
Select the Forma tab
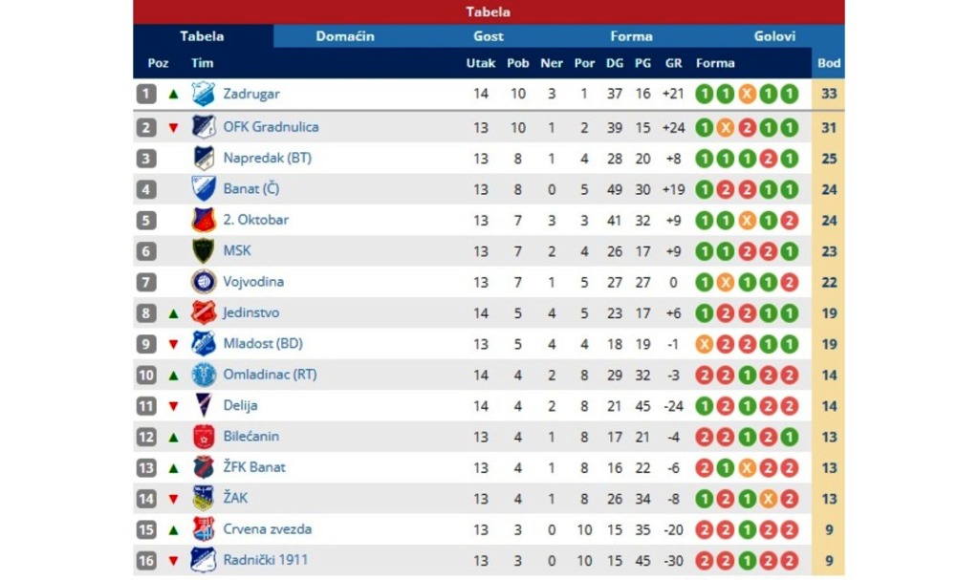point(631,36)
